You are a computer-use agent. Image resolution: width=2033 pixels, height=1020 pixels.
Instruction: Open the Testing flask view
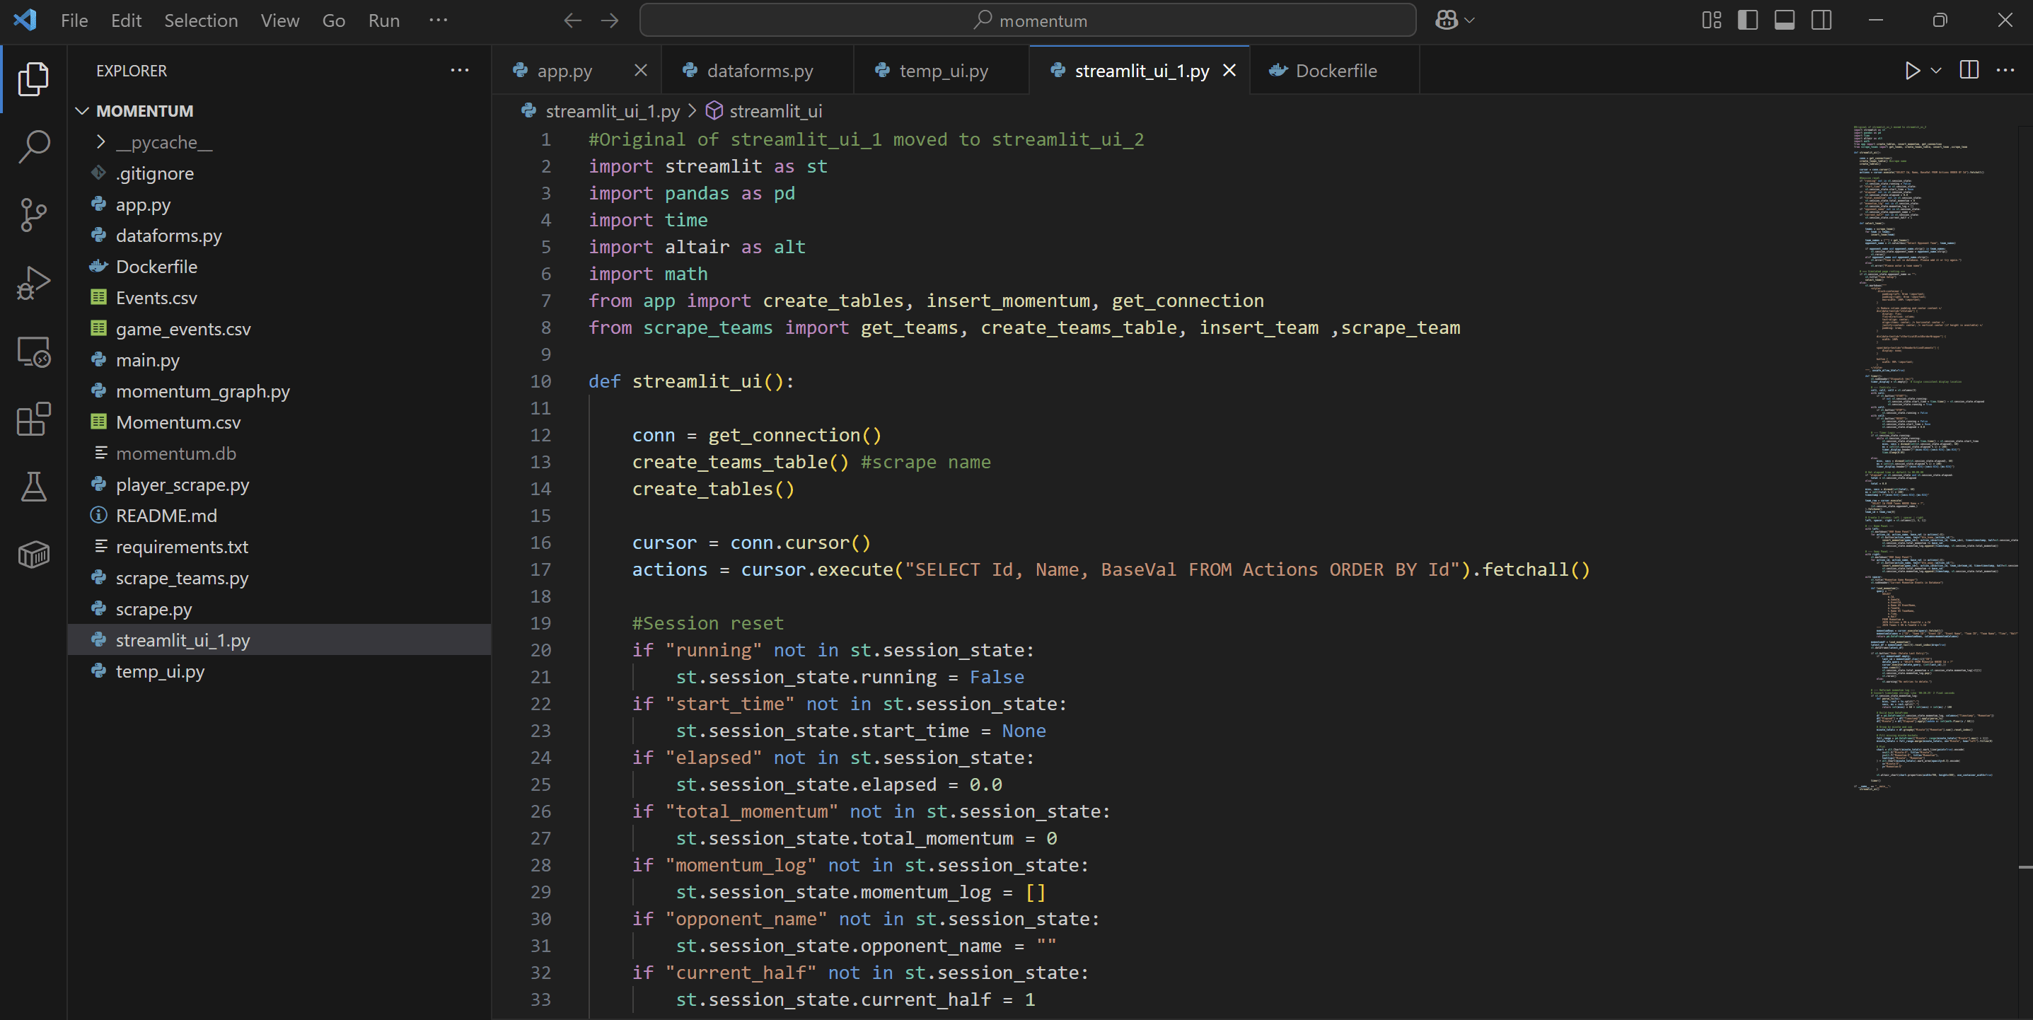34,487
